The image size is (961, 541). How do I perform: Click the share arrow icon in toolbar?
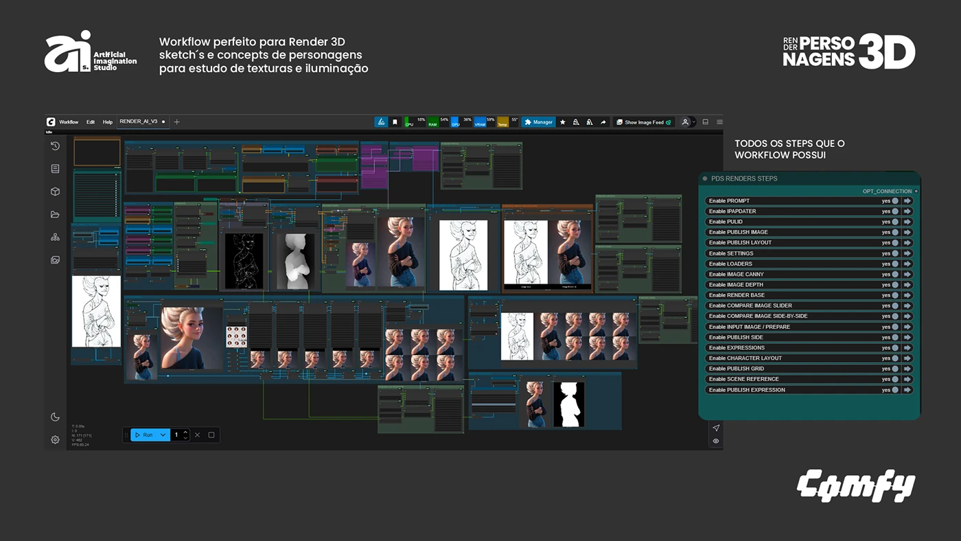tap(603, 122)
